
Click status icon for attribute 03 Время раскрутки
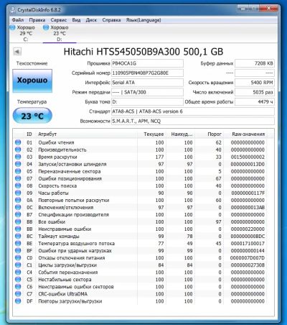(18, 157)
